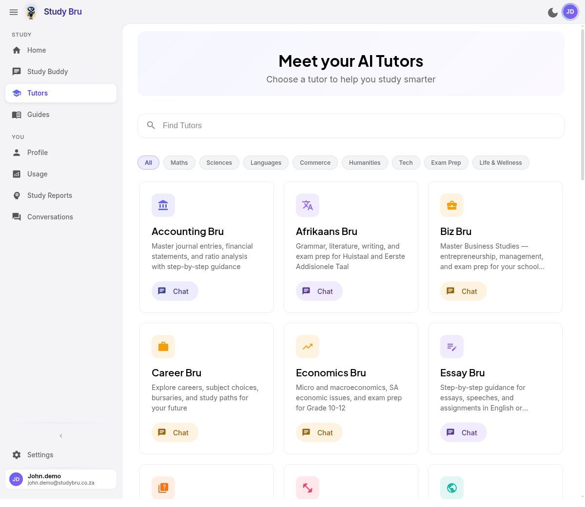The height and width of the screenshot is (507, 585).
Task: Click the teal globe tutor icon
Action: 452,487
